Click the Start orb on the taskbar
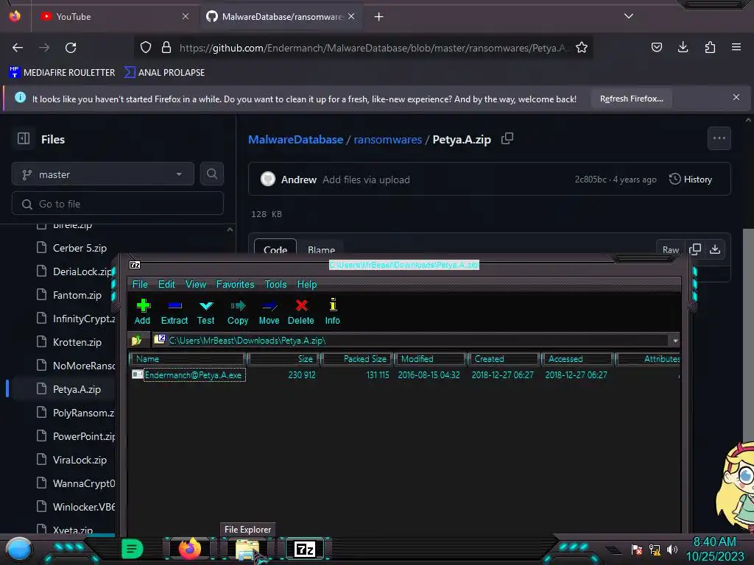The height and width of the screenshot is (565, 754). (18, 550)
